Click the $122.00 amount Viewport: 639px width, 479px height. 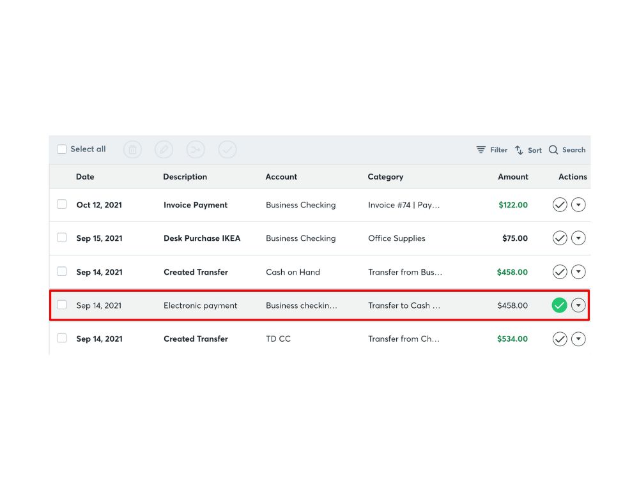coord(513,205)
